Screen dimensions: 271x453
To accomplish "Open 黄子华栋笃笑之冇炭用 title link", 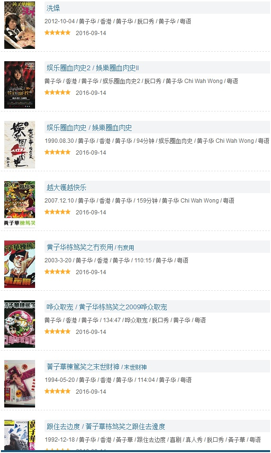I will tap(90, 247).
